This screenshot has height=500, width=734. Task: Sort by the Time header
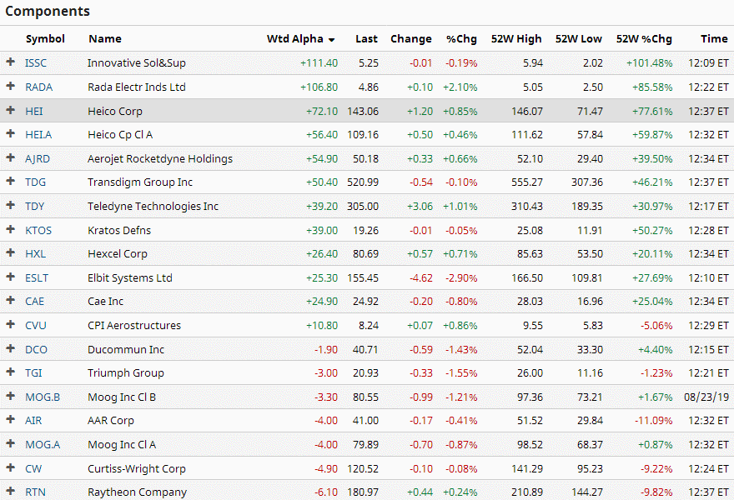(x=714, y=39)
